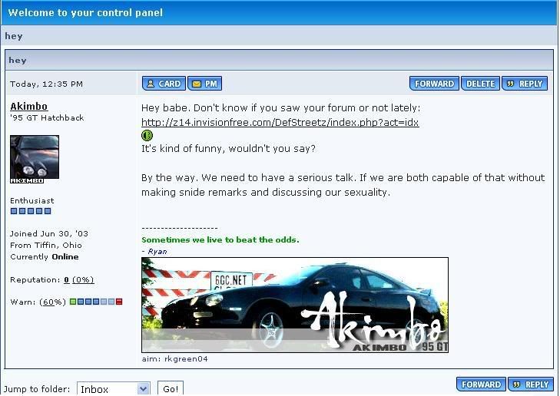Image resolution: width=560 pixels, height=396 pixels.
Task: Click the red square on warn bar
Action: 119,302
